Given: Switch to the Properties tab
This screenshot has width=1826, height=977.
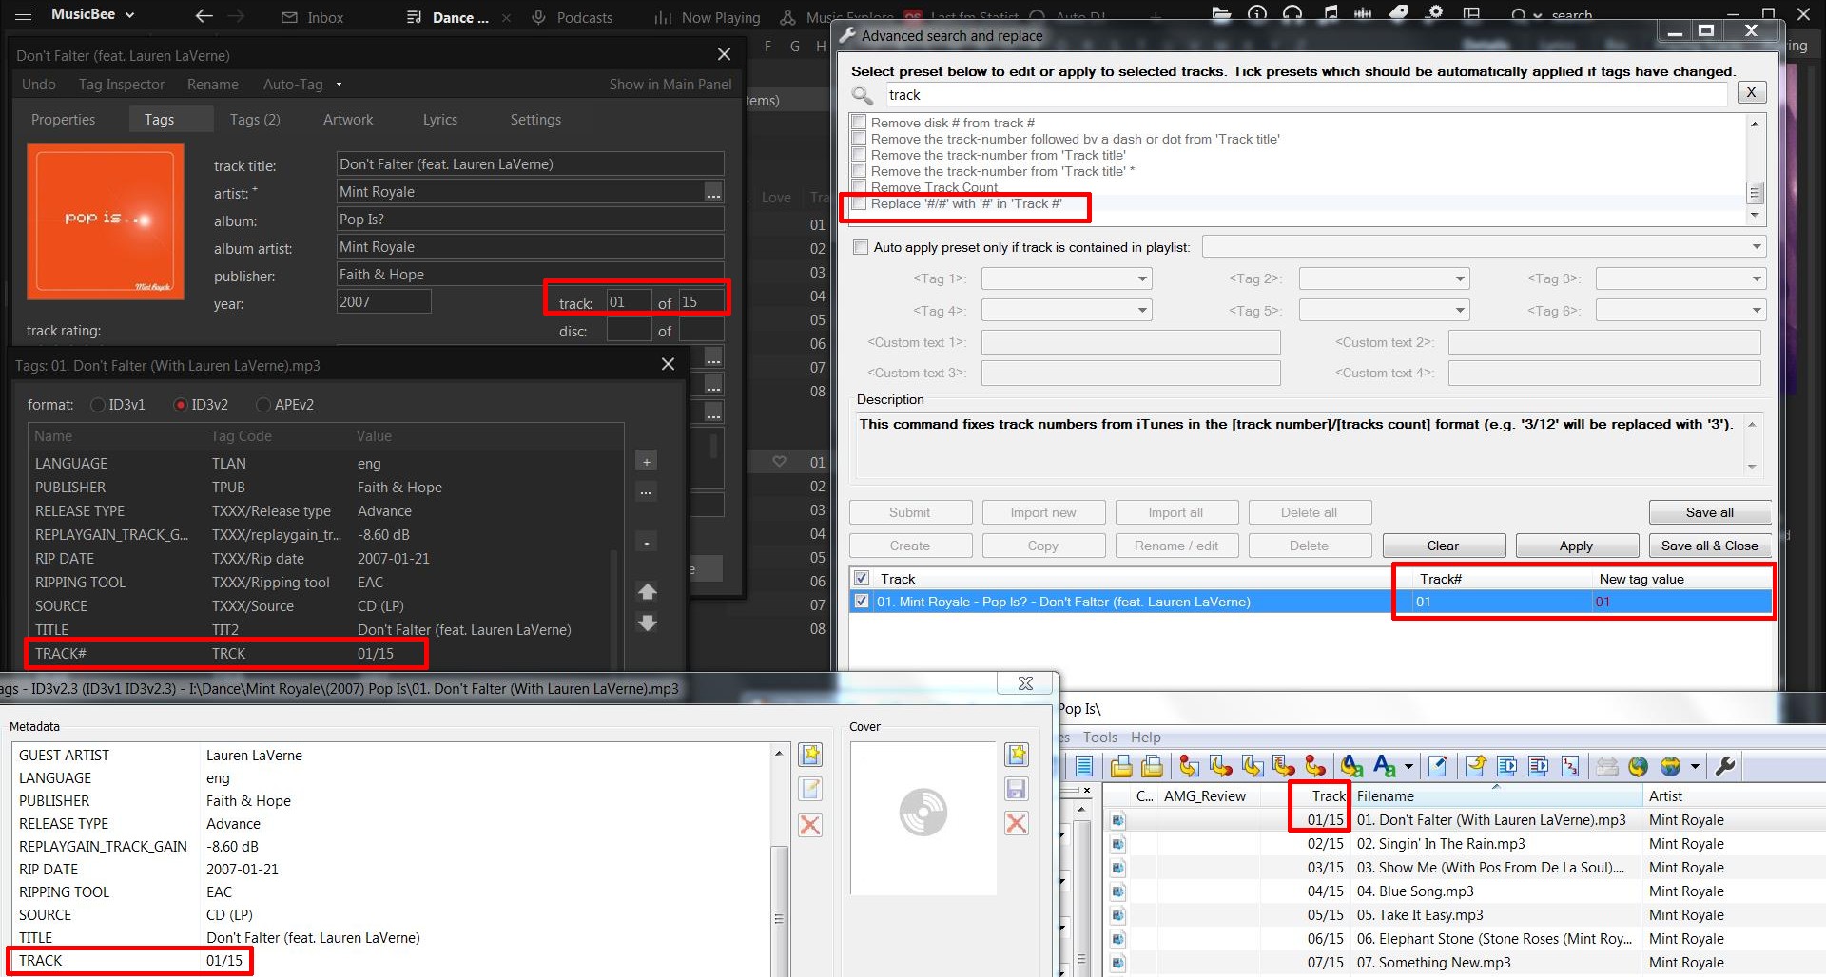Looking at the screenshot, I should (x=63, y=120).
